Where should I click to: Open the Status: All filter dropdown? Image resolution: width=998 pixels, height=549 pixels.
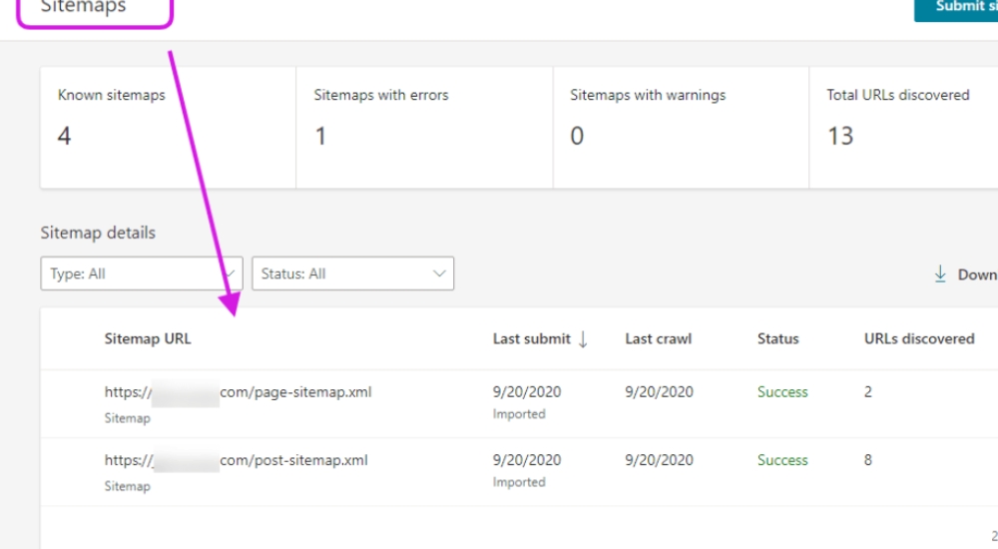(352, 274)
